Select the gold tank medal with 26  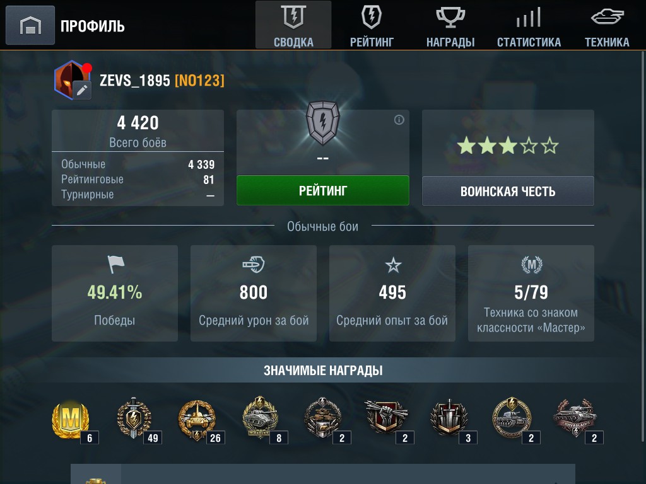point(197,419)
